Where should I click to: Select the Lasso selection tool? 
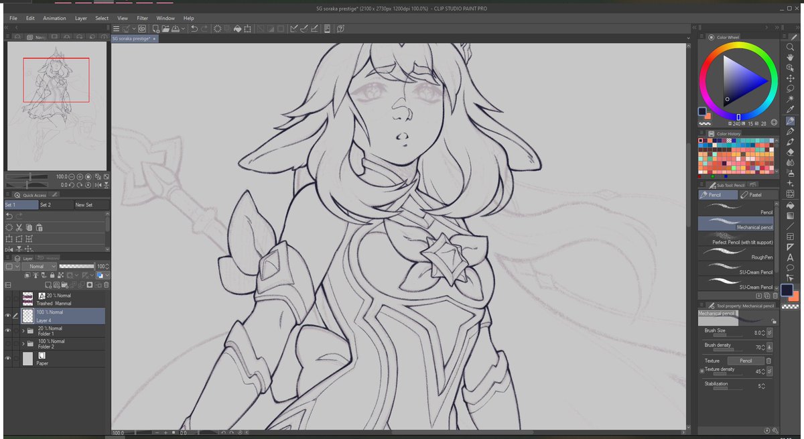[x=791, y=88]
